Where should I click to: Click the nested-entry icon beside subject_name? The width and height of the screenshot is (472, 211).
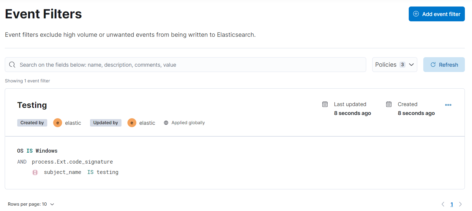35,172
